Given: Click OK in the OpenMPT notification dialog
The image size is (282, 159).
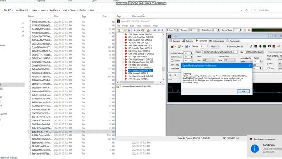Looking at the screenshot, I should 243,91.
